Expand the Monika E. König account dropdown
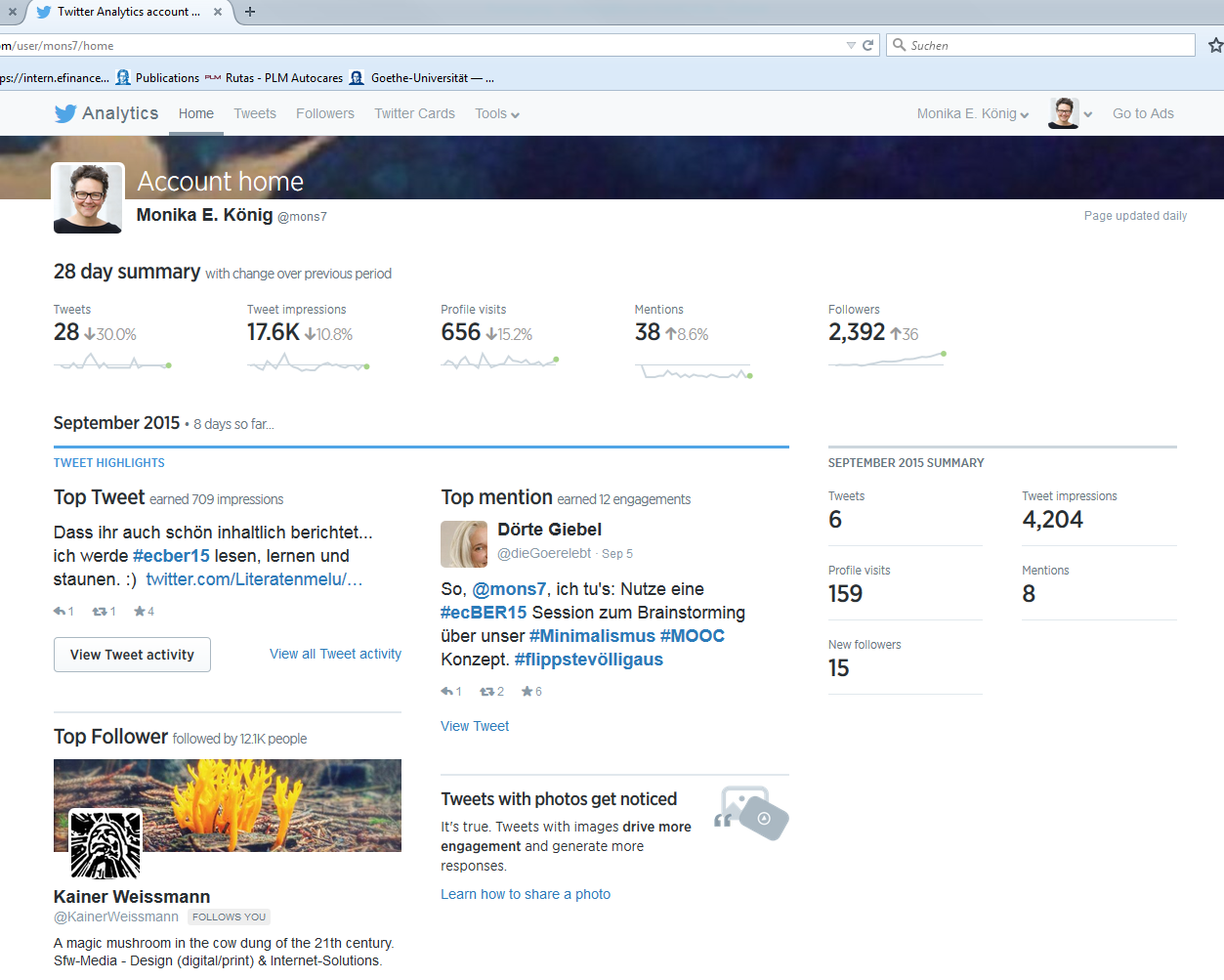This screenshot has width=1224, height=980. pyautogui.click(x=973, y=113)
